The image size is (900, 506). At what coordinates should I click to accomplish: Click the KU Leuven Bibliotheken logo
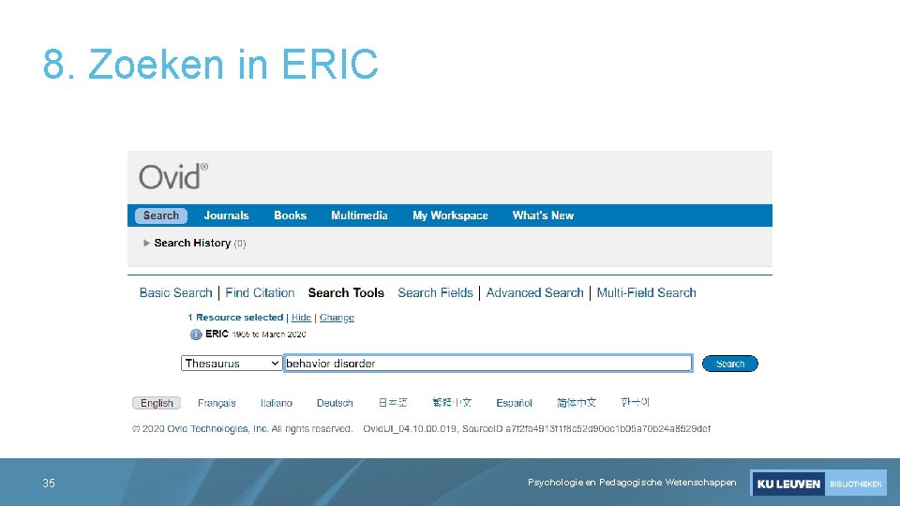tap(817, 484)
